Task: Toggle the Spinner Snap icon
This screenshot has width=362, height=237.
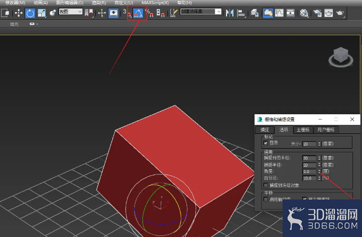Action: click(x=160, y=13)
